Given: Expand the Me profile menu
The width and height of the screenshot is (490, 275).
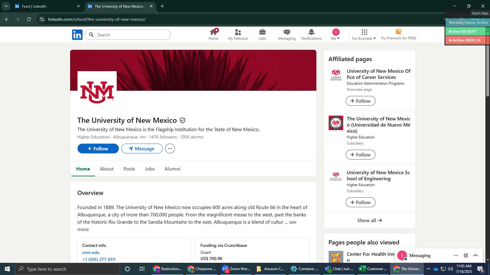Looking at the screenshot, I should 336,34.
